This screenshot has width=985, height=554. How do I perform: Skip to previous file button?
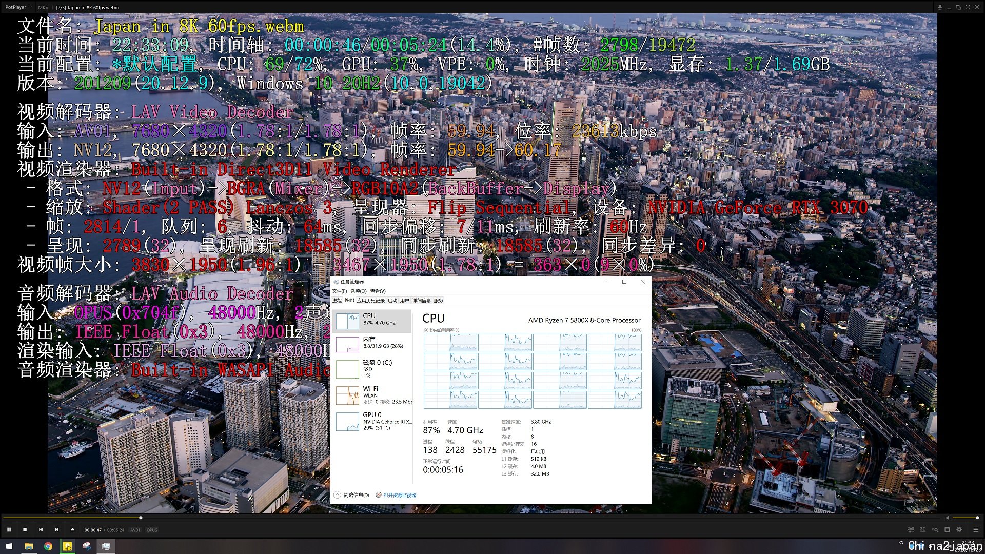[x=41, y=530]
